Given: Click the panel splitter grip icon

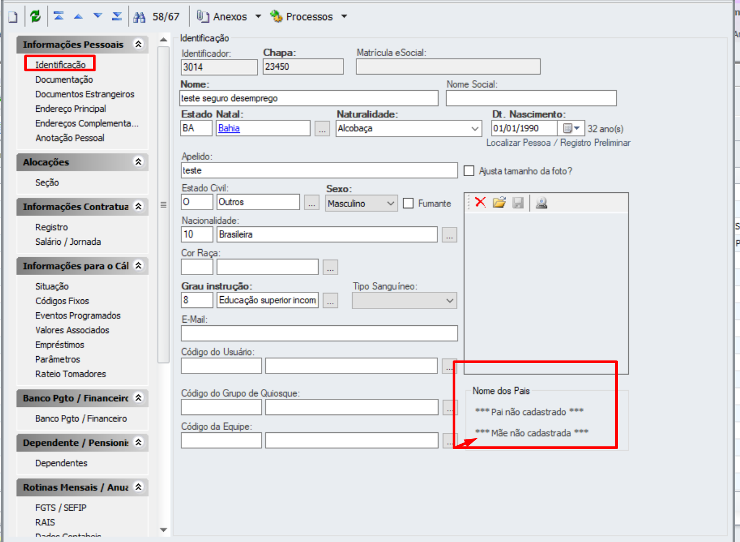Looking at the screenshot, I should [164, 205].
